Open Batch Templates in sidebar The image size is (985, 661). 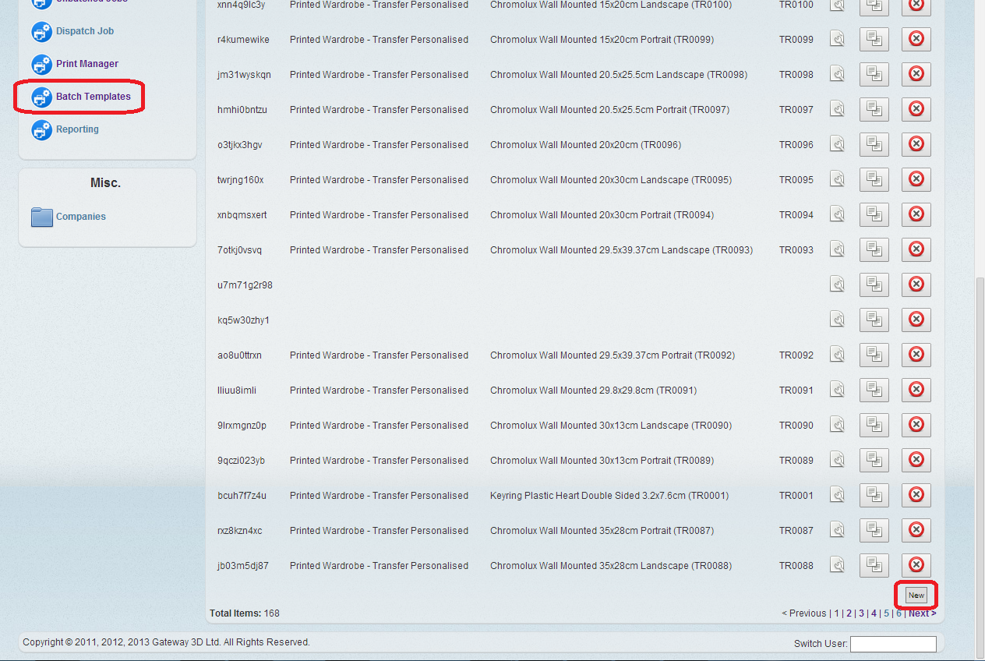(94, 97)
